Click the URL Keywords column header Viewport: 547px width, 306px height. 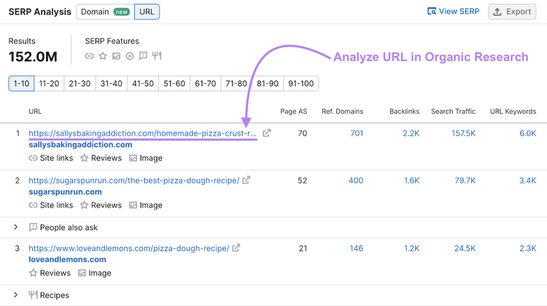pyautogui.click(x=513, y=111)
